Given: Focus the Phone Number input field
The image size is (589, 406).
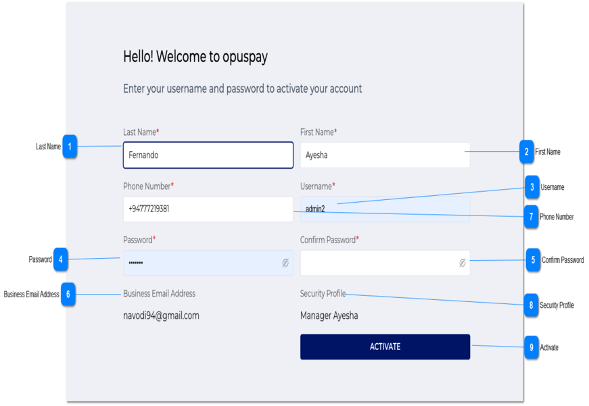Looking at the screenshot, I should [x=208, y=209].
